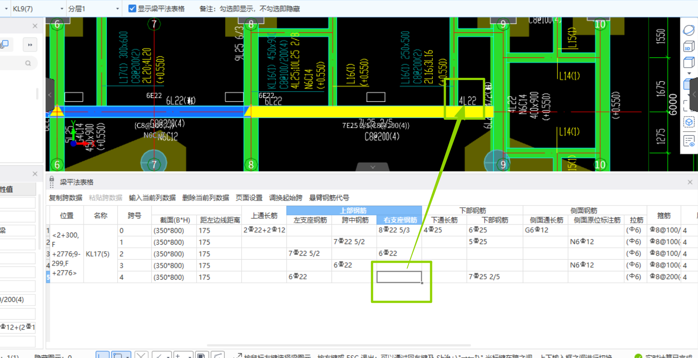The height and width of the screenshot is (358, 698).
Task: Click the scrollbar in the upper left panel
Action: coord(37,93)
